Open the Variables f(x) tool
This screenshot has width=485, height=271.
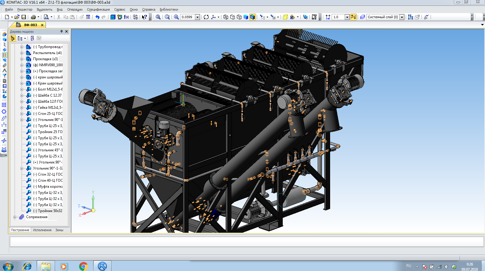(126, 17)
